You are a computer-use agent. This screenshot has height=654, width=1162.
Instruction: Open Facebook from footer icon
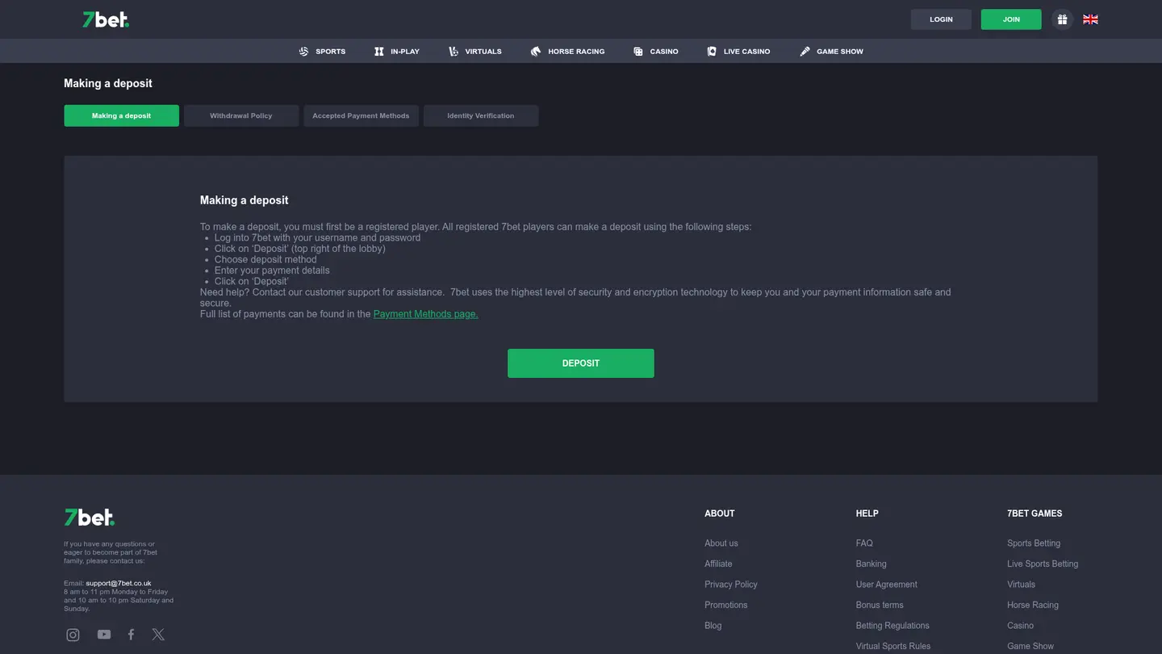pos(131,635)
